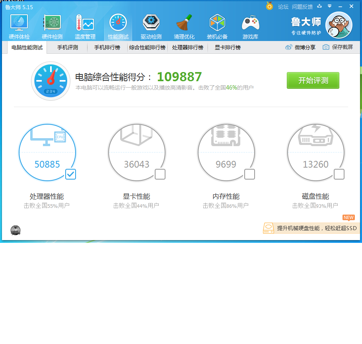Open 硬件体检 hardware checkup

pos(19,27)
